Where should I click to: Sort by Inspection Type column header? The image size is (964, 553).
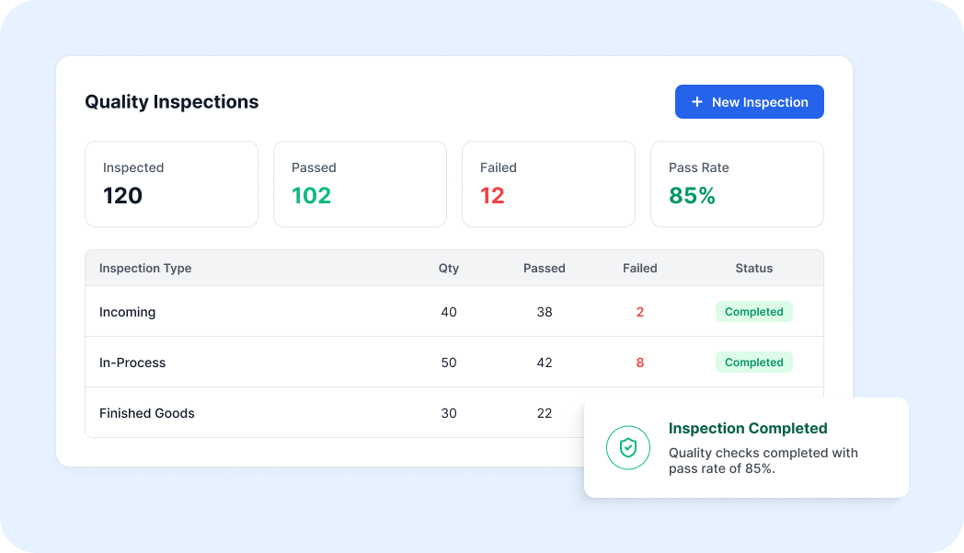[x=145, y=268]
